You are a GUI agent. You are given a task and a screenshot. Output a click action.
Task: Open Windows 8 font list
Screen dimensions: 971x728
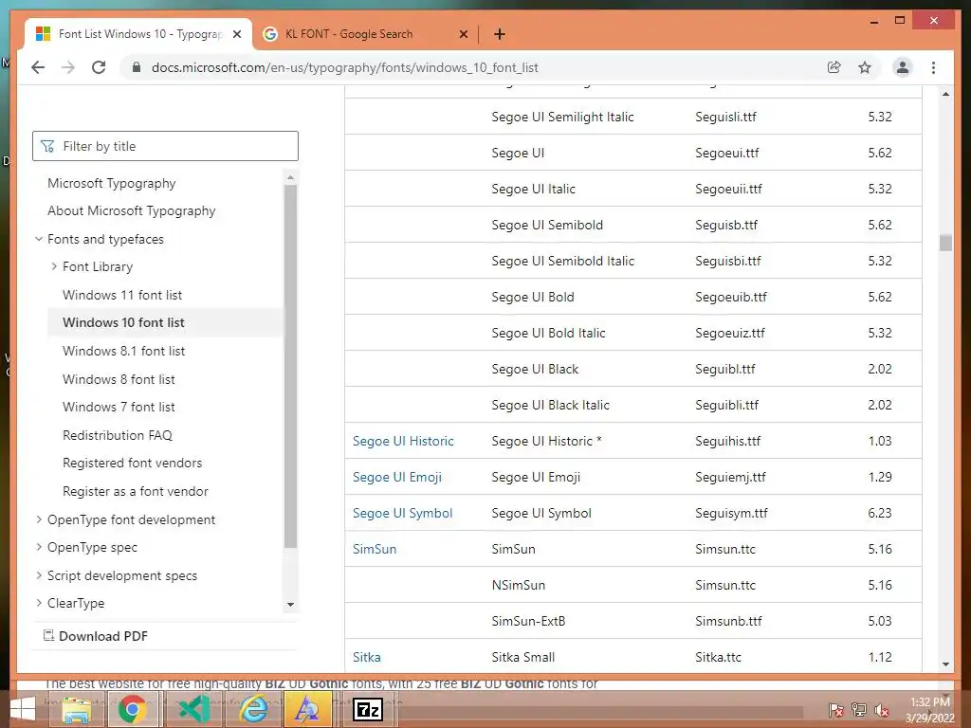coord(119,379)
